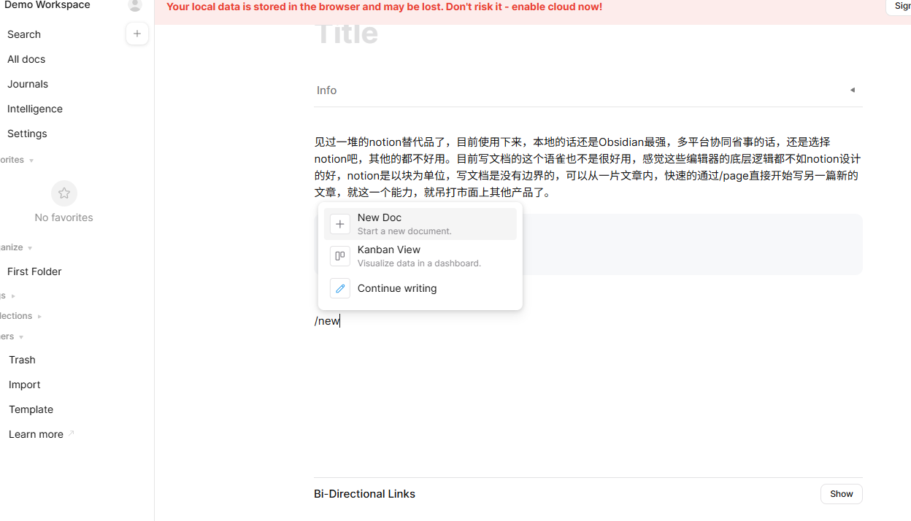Click the Continue writing pencil icon
911x521 pixels.
pyautogui.click(x=340, y=288)
